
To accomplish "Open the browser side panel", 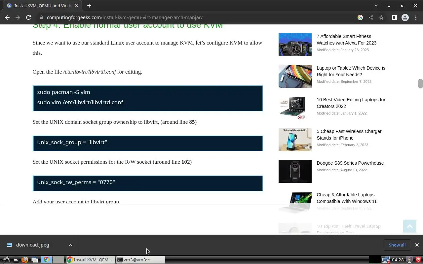I will pos(394,17).
